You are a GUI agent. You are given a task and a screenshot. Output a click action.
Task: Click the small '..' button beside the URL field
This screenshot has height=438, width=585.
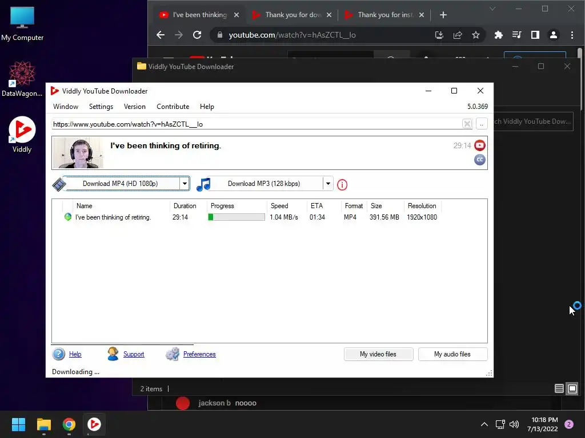coord(482,124)
